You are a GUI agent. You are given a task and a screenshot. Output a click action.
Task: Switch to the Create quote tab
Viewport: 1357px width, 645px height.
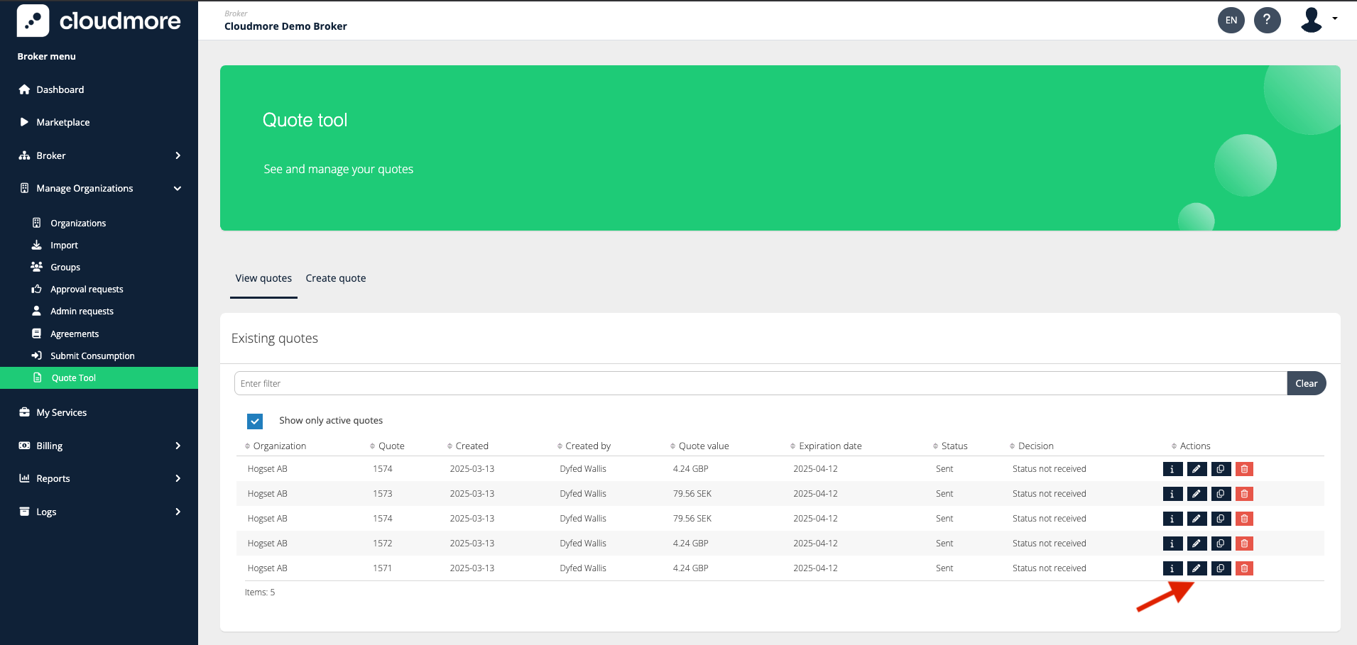[335, 277]
